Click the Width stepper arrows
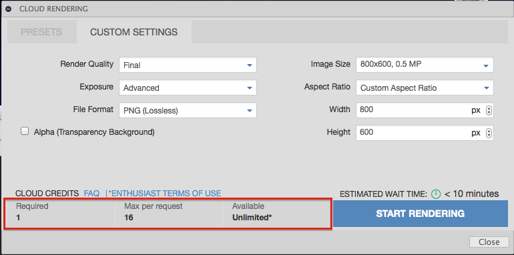This screenshot has width=514, height=255. (x=489, y=110)
